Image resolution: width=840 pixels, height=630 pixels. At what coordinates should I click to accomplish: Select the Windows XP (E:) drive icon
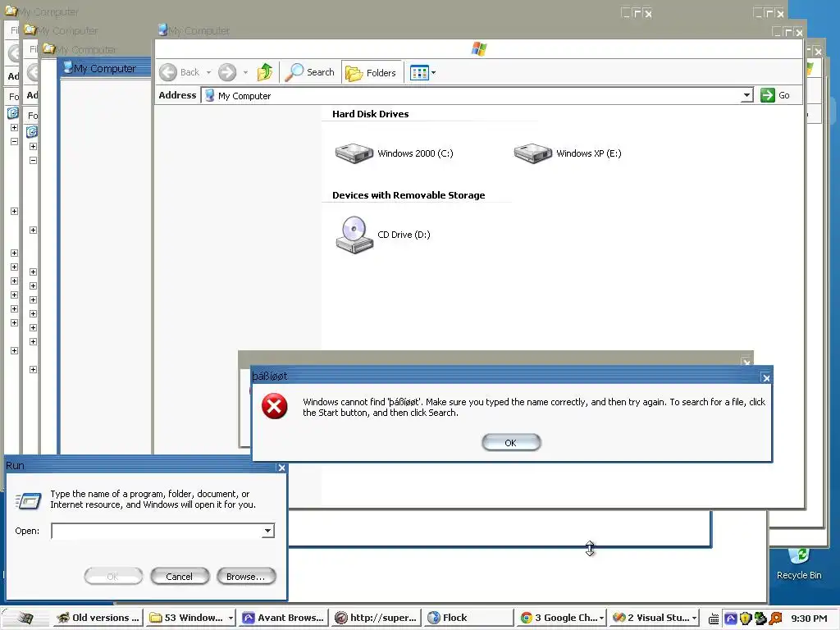(x=532, y=153)
